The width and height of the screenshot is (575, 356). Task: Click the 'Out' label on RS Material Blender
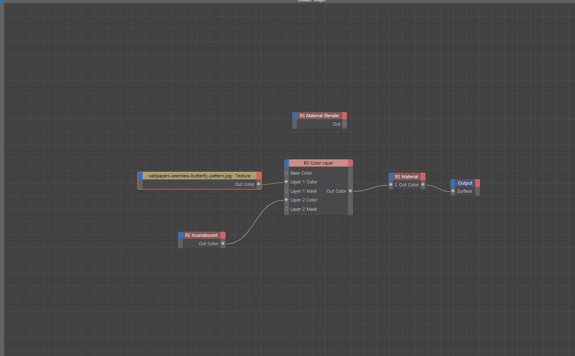click(337, 124)
